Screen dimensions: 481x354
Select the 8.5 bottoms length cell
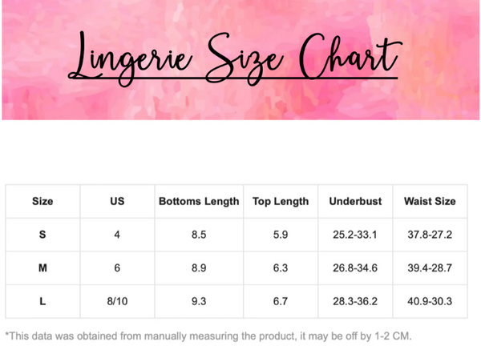coord(199,235)
